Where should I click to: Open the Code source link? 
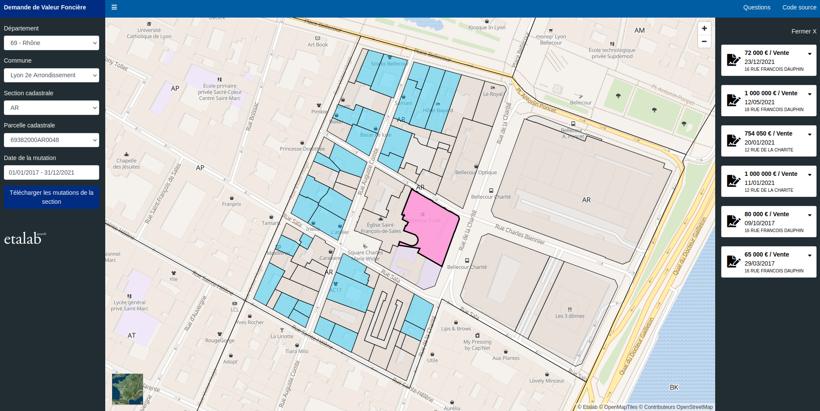[x=799, y=7]
